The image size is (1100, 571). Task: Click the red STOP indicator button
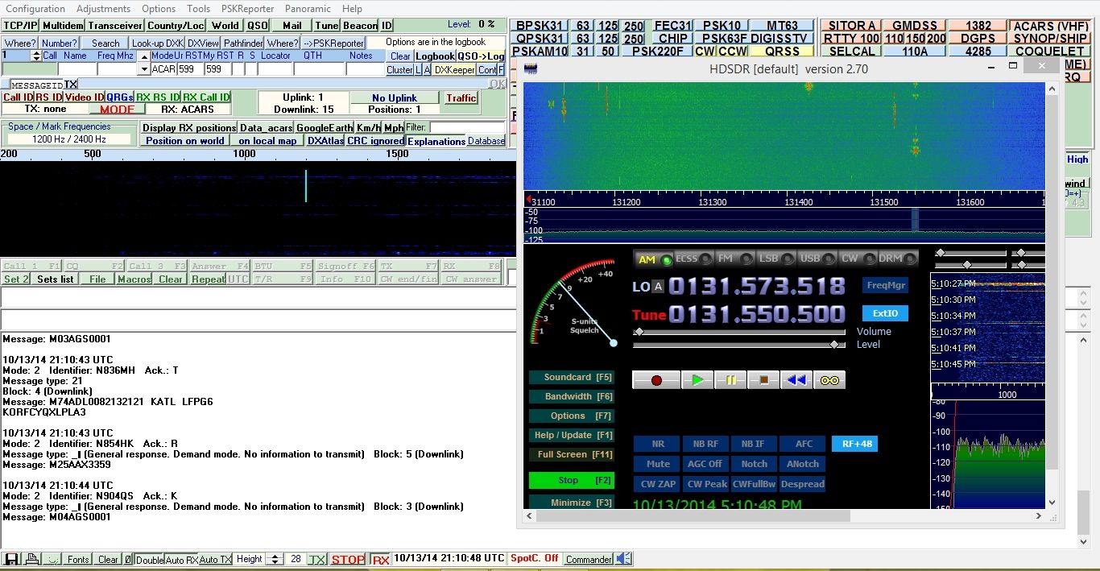[x=348, y=559]
